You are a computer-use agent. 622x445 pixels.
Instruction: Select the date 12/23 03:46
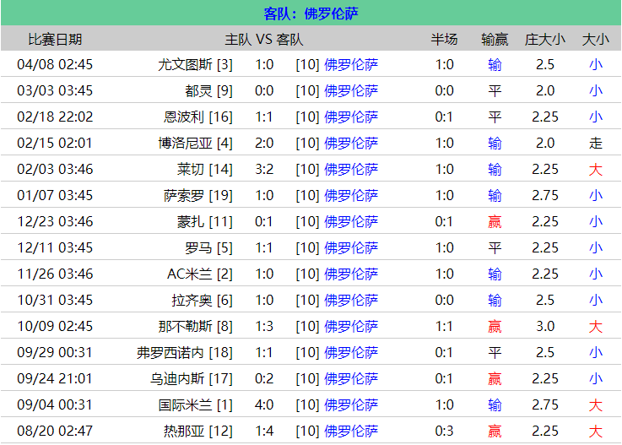point(55,221)
